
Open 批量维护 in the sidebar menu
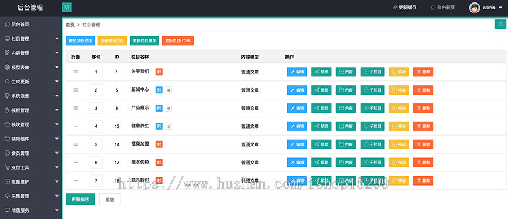pyautogui.click(x=20, y=182)
